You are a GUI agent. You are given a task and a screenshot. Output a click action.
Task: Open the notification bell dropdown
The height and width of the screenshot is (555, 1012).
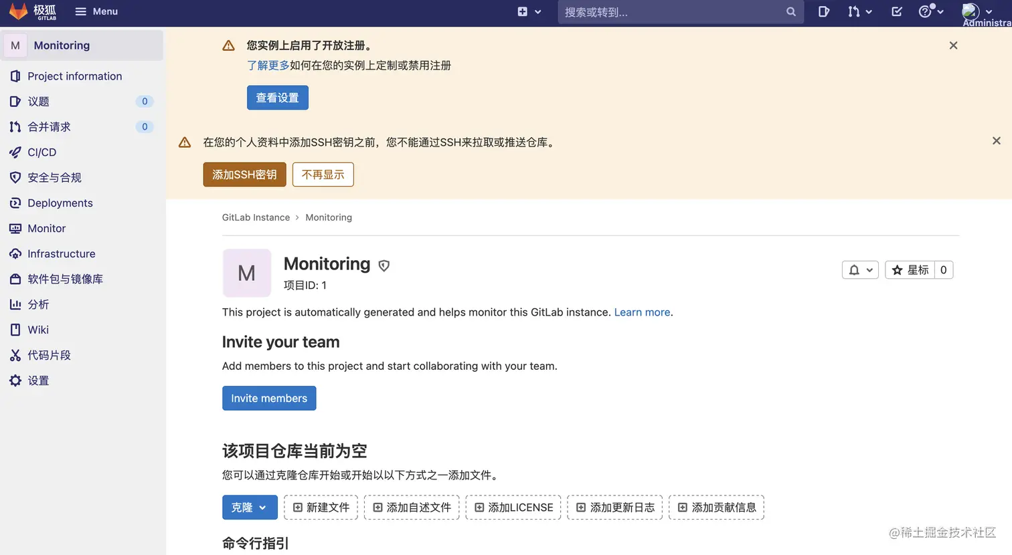tap(860, 270)
